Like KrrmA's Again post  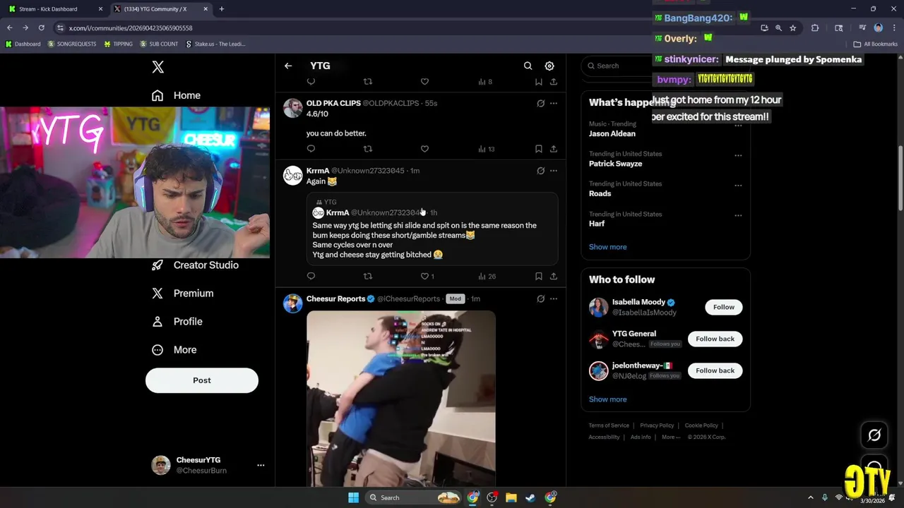tap(427, 276)
